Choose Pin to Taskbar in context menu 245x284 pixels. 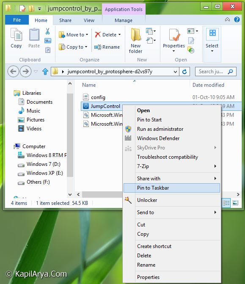[171, 188]
